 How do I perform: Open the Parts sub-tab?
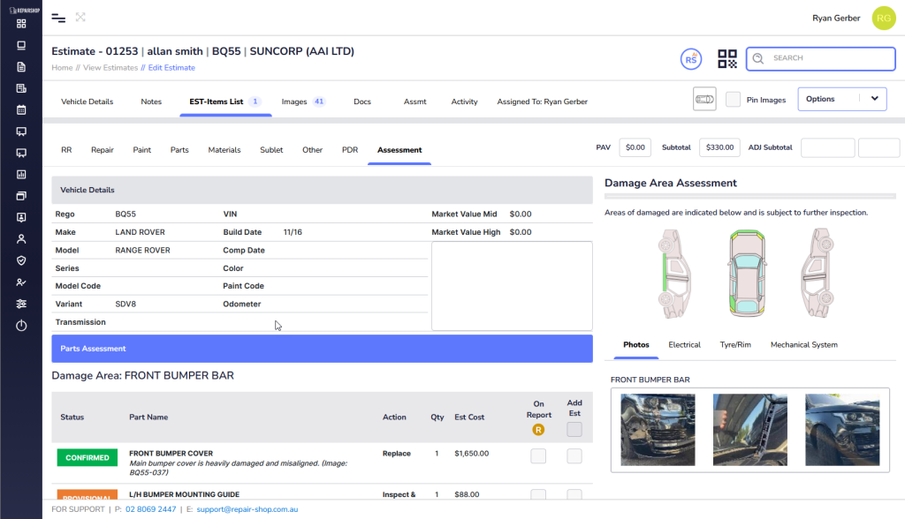[x=179, y=150]
